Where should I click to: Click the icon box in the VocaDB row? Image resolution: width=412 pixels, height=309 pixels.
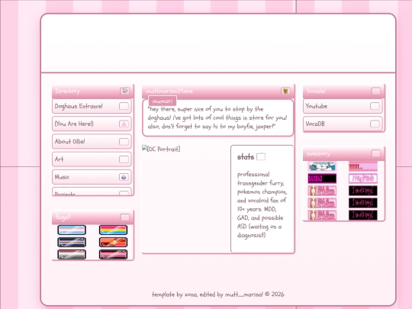tap(375, 124)
